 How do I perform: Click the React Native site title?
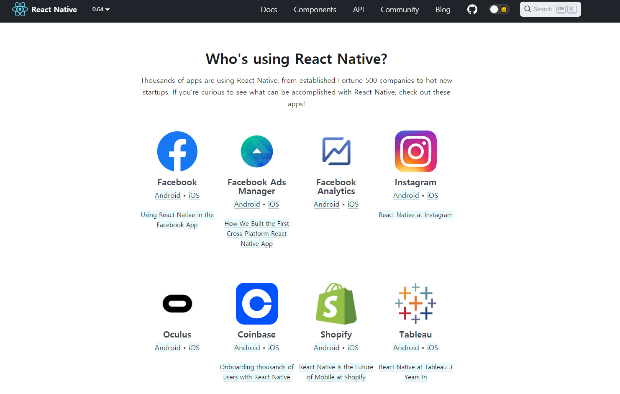tap(54, 9)
